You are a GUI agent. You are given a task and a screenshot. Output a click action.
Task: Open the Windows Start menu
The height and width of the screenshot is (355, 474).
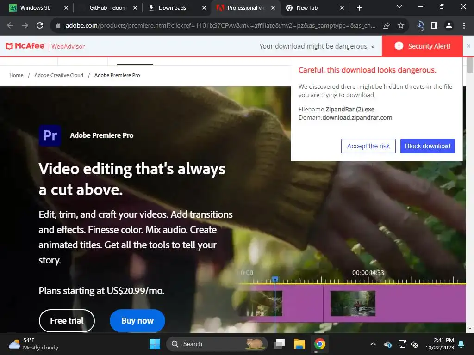point(155,344)
